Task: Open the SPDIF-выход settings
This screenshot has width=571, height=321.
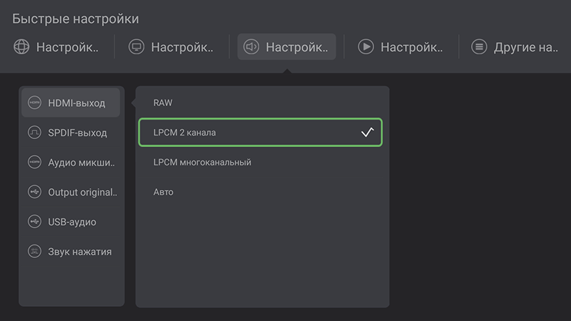Action: pyautogui.click(x=77, y=133)
